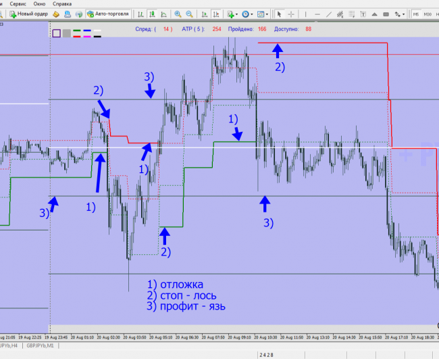
Task: Enable chart auto scroll
Action: tap(205, 14)
